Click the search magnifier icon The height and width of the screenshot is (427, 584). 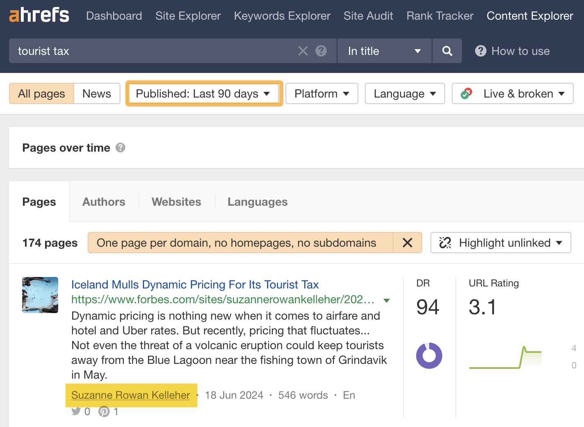pyautogui.click(x=447, y=51)
